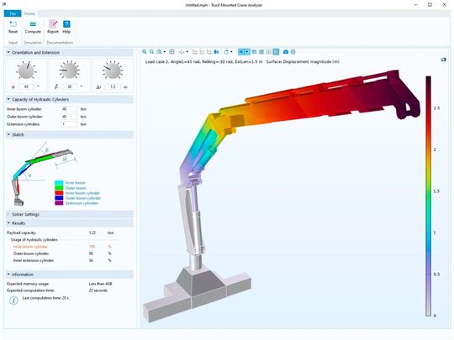The height and width of the screenshot is (340, 454).
Task: Toggle transparency in graphics toolbar
Action: click(254, 52)
